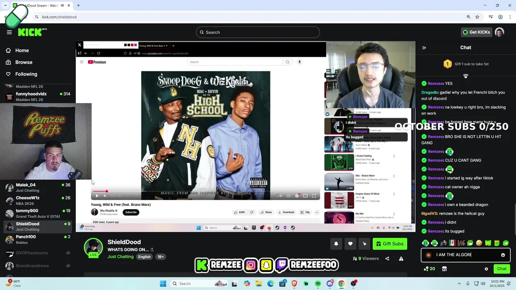Click the Get KICKs button
Image resolution: width=516 pixels, height=290 pixels.
pyautogui.click(x=476, y=32)
